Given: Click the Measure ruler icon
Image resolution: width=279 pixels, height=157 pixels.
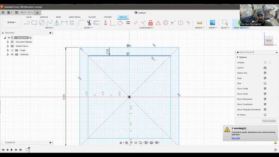Looking at the screenshot, I should coord(200,23).
